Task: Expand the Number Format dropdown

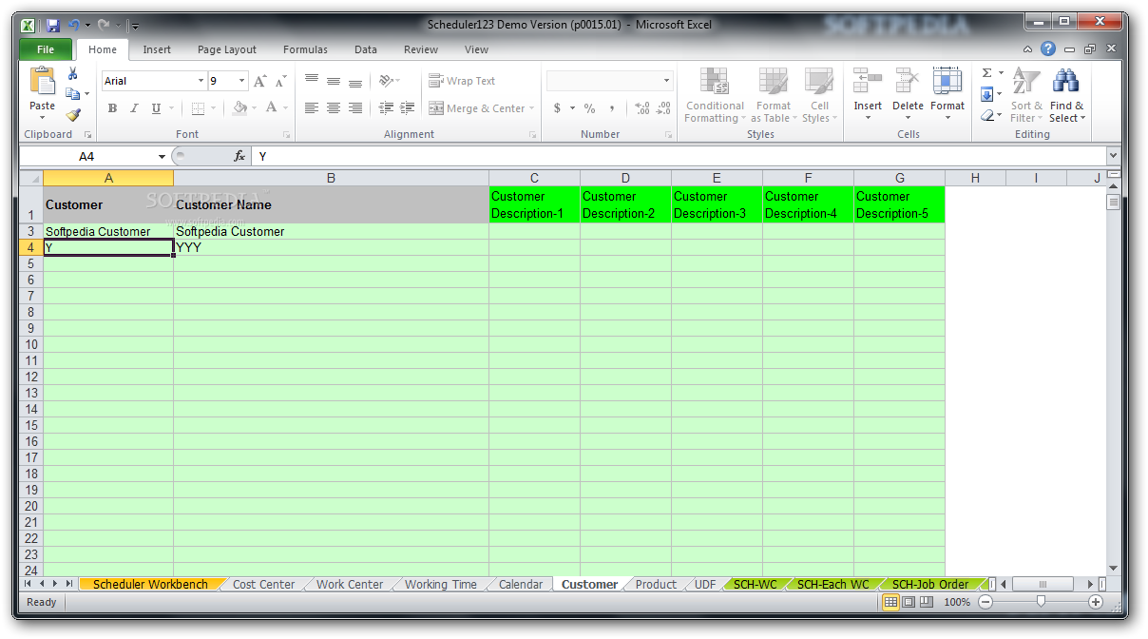Action: coord(666,81)
